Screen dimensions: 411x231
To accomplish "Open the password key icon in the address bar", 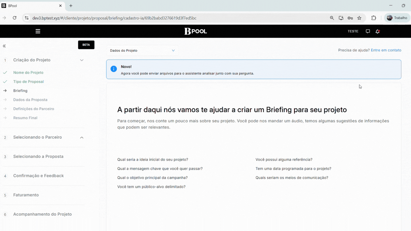I will tap(350, 18).
